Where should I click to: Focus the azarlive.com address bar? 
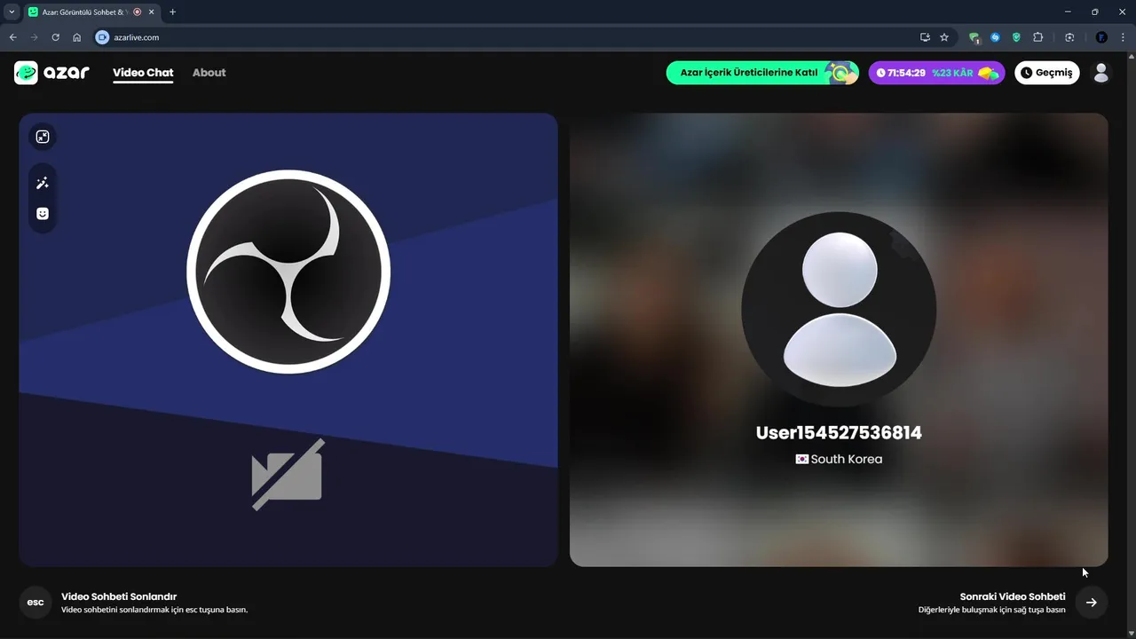pyautogui.click(x=524, y=37)
